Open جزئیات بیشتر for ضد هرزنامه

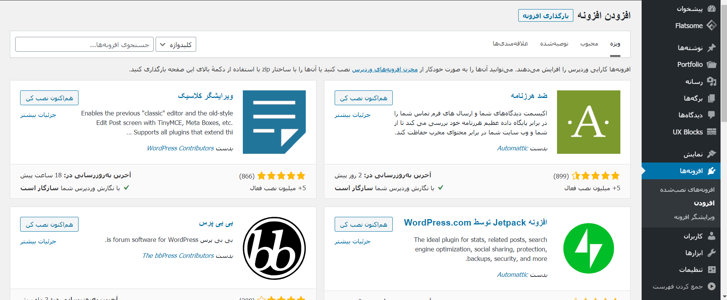(x=352, y=115)
